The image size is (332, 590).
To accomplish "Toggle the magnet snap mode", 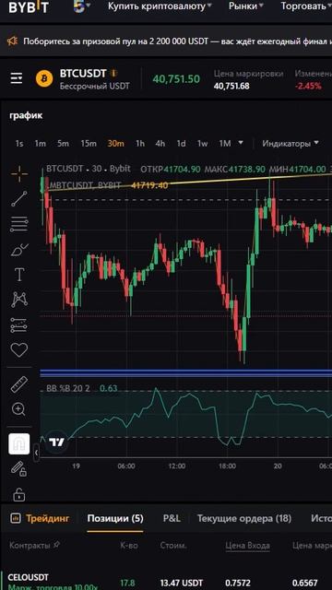I will click(19, 444).
